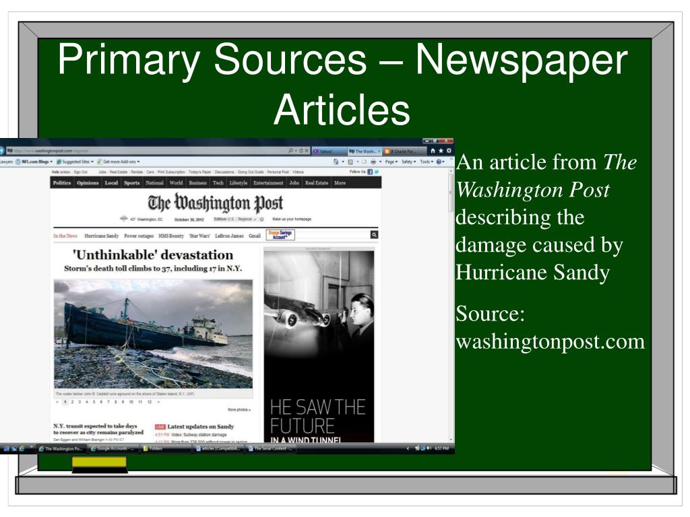
Task: Click the Twitter follow icon
Action: [x=376, y=172]
